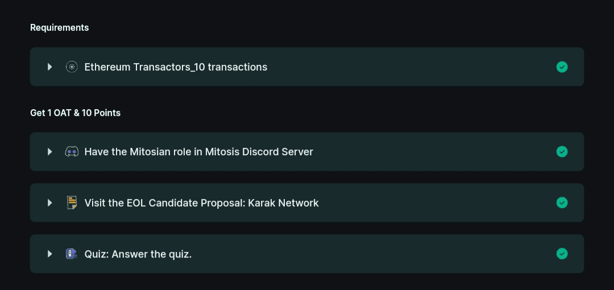Click the EOL proposal document icon
The width and height of the screenshot is (614, 290).
coord(72,203)
